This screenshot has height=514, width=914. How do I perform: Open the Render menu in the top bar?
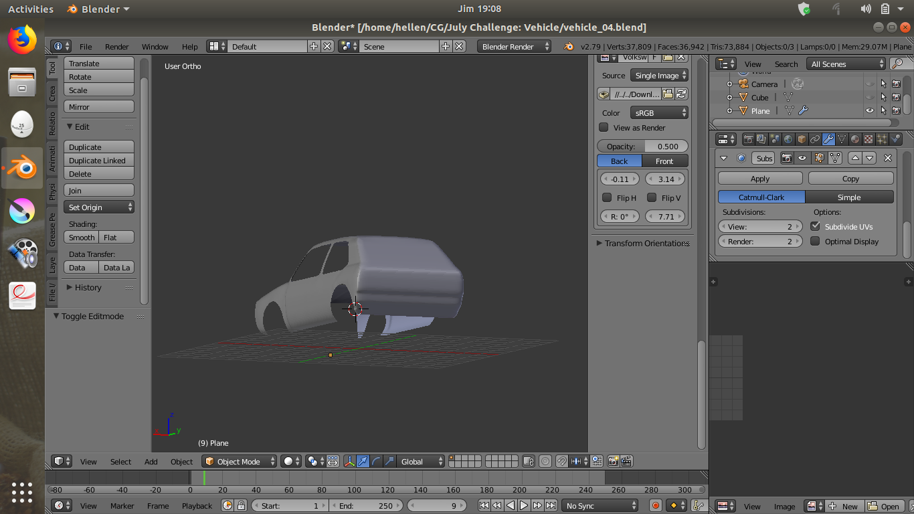coord(116,47)
